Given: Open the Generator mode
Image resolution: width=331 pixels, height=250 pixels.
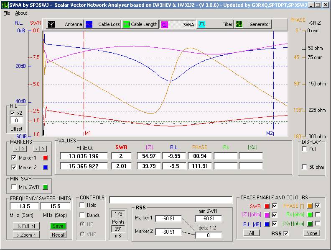Looking at the screenshot, I should (253, 24).
